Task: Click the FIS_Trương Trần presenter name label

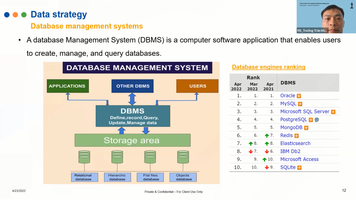Action: (x=312, y=30)
